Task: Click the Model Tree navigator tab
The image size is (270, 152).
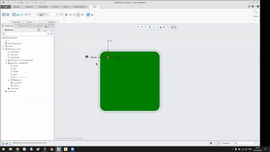Action: coord(8,26)
